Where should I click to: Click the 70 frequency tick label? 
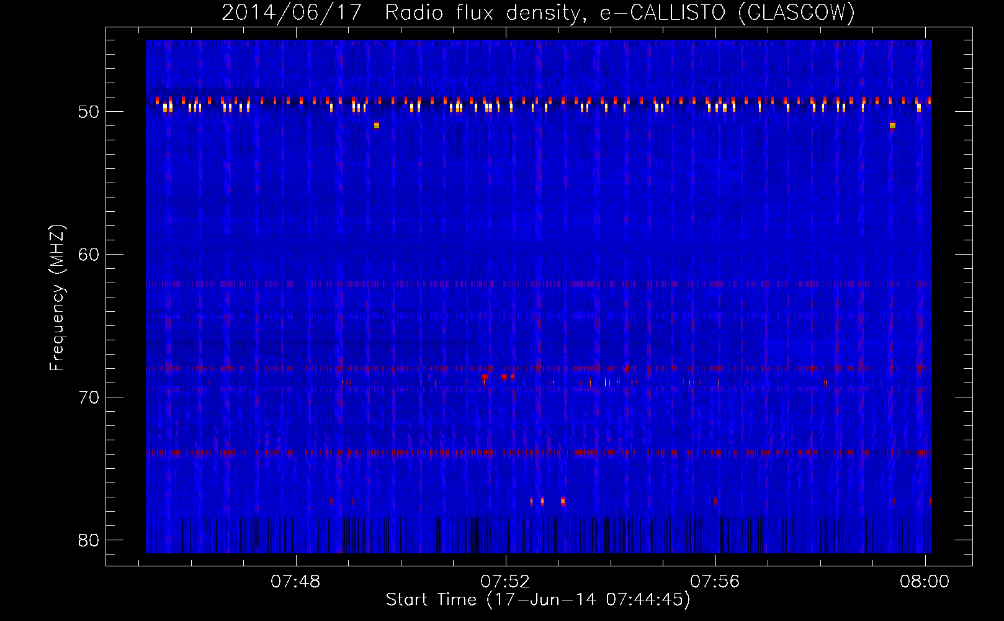(89, 397)
